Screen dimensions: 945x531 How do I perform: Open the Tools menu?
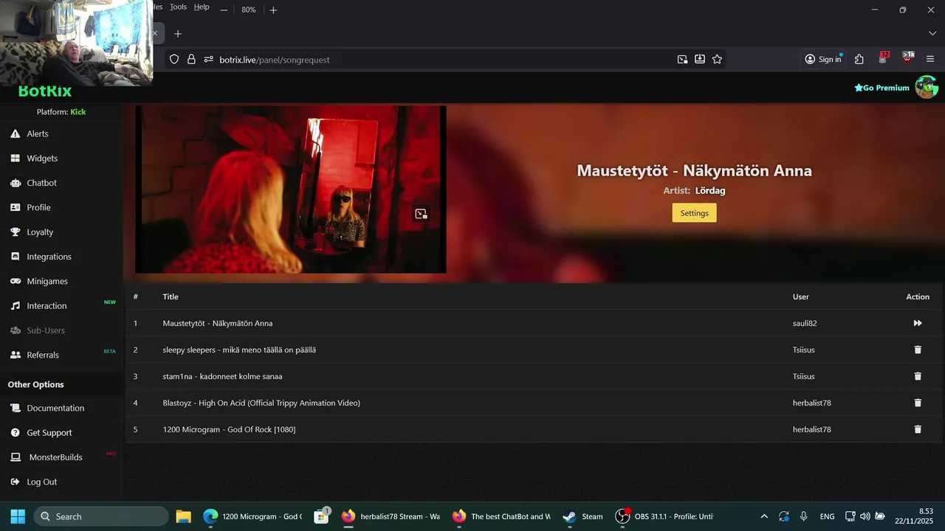178,7
